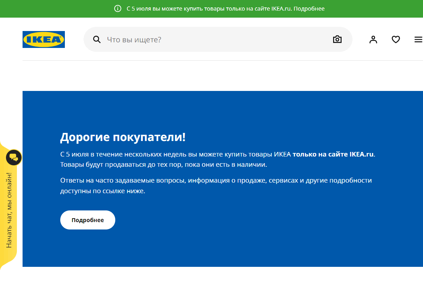Open 'Подробнее' link in green banner
The image size is (423, 282).
point(309,8)
